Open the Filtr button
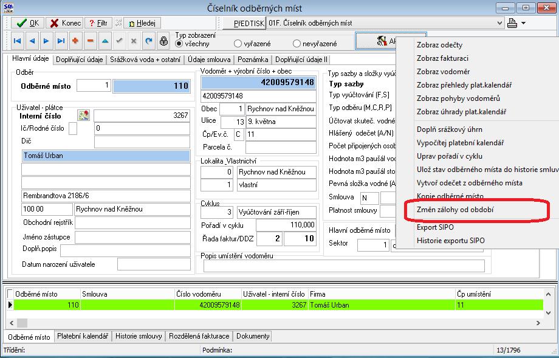The height and width of the screenshot is (358, 559). (x=98, y=23)
